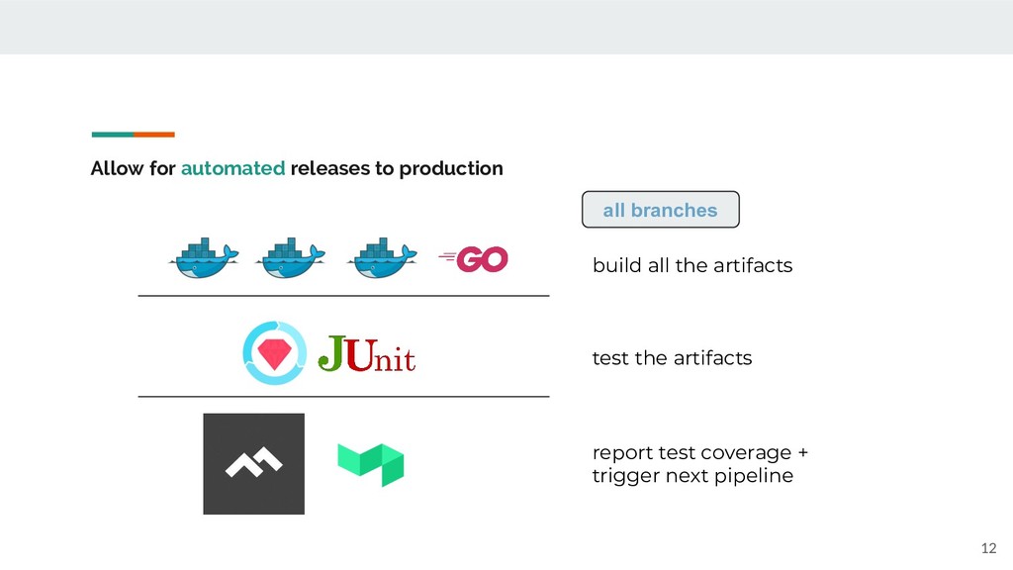Screen dimensions: 1013x570
Task: Click the JUnit logo
Action: pyautogui.click(x=366, y=353)
